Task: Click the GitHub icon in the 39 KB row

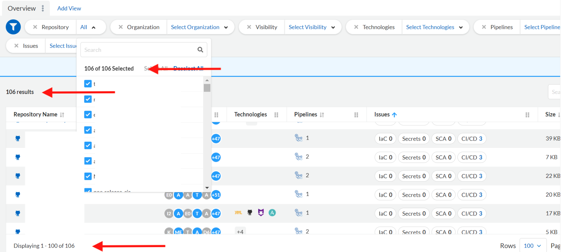Action: coord(18,139)
